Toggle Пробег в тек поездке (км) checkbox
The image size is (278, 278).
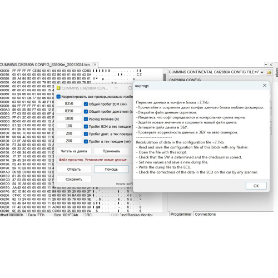[86, 141]
